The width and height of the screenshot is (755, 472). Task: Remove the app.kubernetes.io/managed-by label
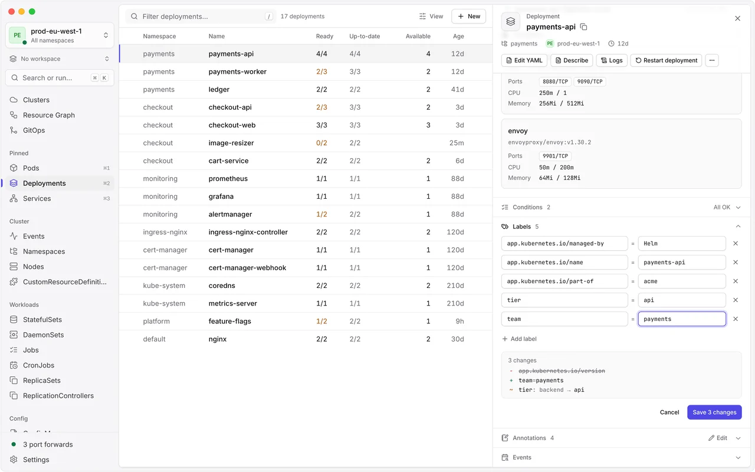coord(736,244)
